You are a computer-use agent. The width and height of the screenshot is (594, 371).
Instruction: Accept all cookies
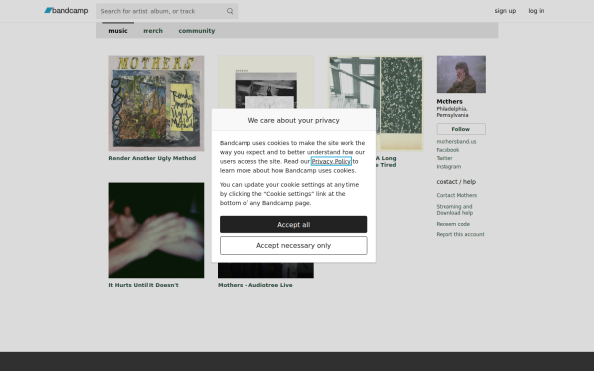[294, 225]
